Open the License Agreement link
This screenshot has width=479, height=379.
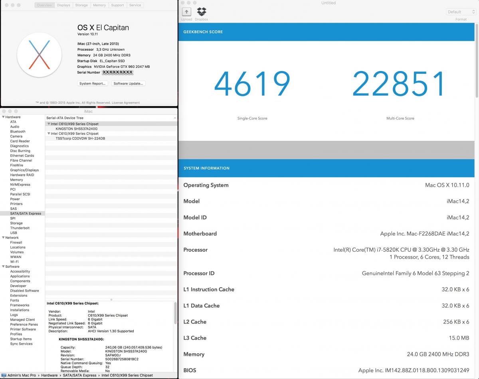[126, 103]
